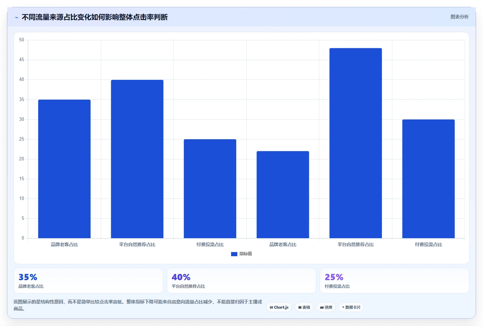This screenshot has width=483, height=326.
Task: Click axis label 品牌老客占比 beneath the 35 bar
Action: [64, 244]
